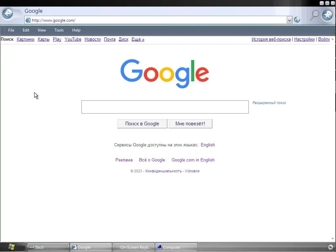The height and width of the screenshot is (252, 336).
Task: Open the Help menu
Action: pyautogui.click(x=76, y=30)
